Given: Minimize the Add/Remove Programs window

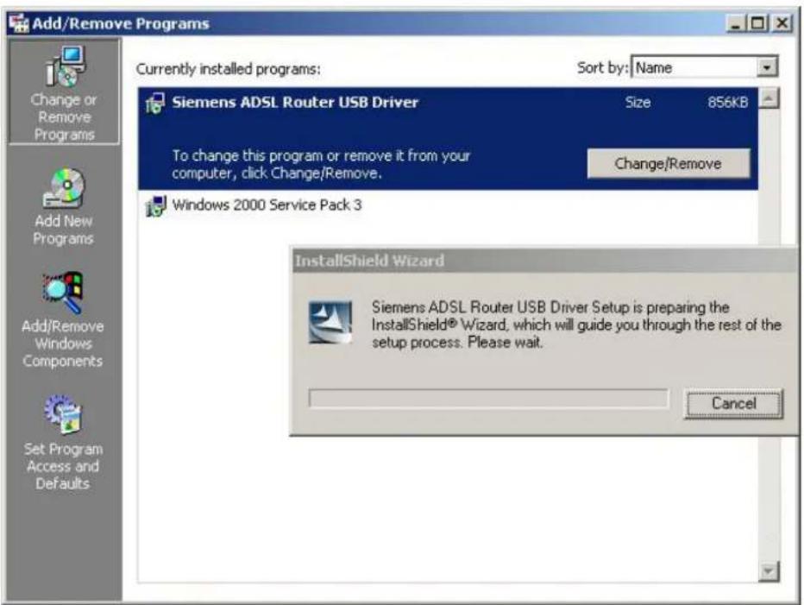Looking at the screenshot, I should (x=736, y=23).
